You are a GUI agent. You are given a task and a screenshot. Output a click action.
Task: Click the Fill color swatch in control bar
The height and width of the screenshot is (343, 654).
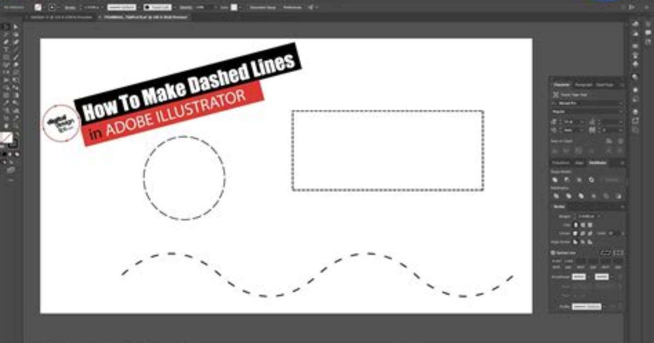(38, 7)
